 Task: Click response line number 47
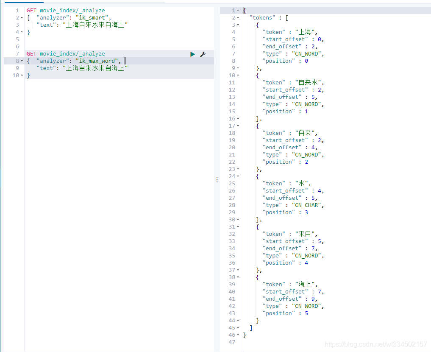(x=232, y=342)
